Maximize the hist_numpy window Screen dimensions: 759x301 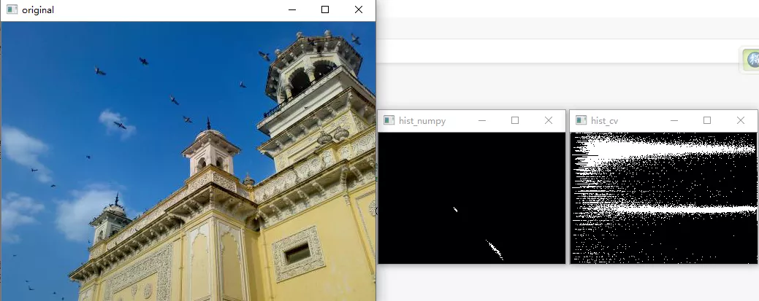tap(515, 120)
